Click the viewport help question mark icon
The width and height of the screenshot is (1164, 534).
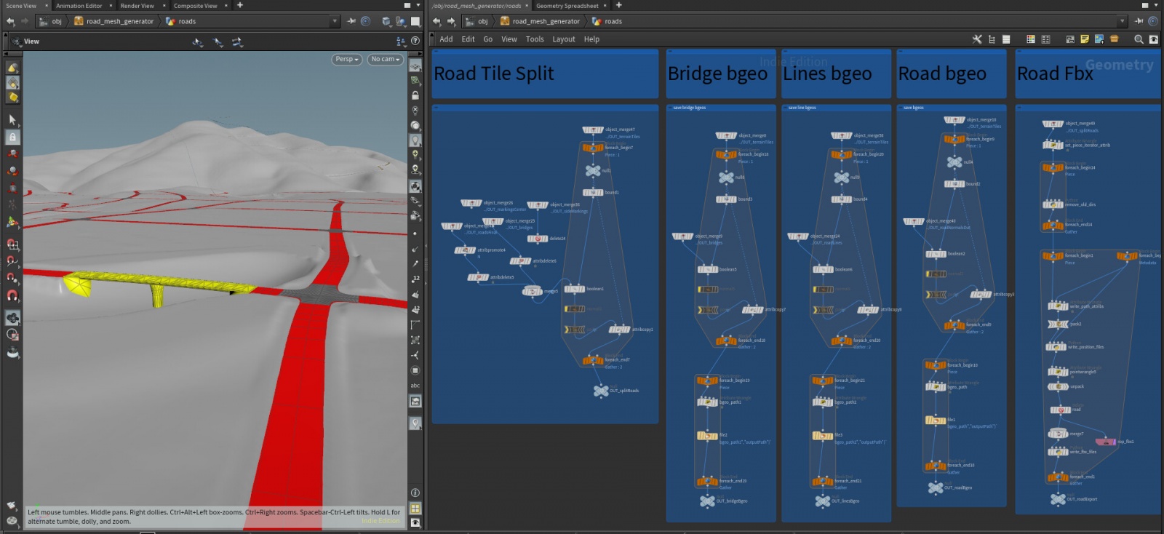(x=415, y=41)
